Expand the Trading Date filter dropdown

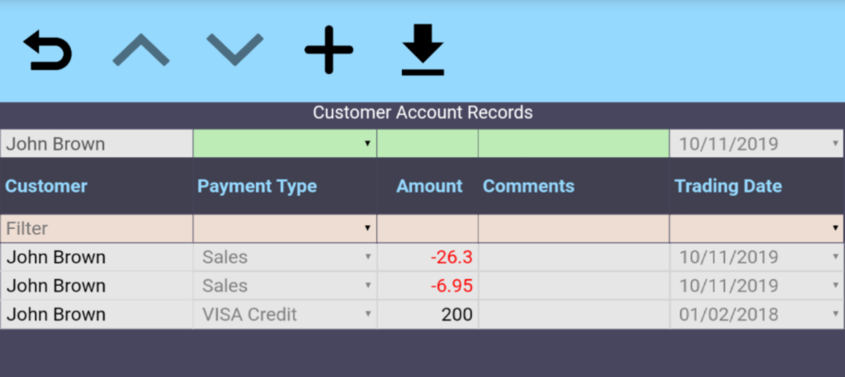(x=756, y=228)
